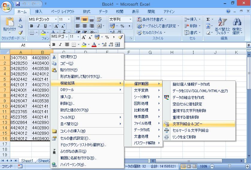Toggle Bold in the ribbon font group
Image resolution: width=251 pixels, height=170 pixels.
tap(31, 26)
